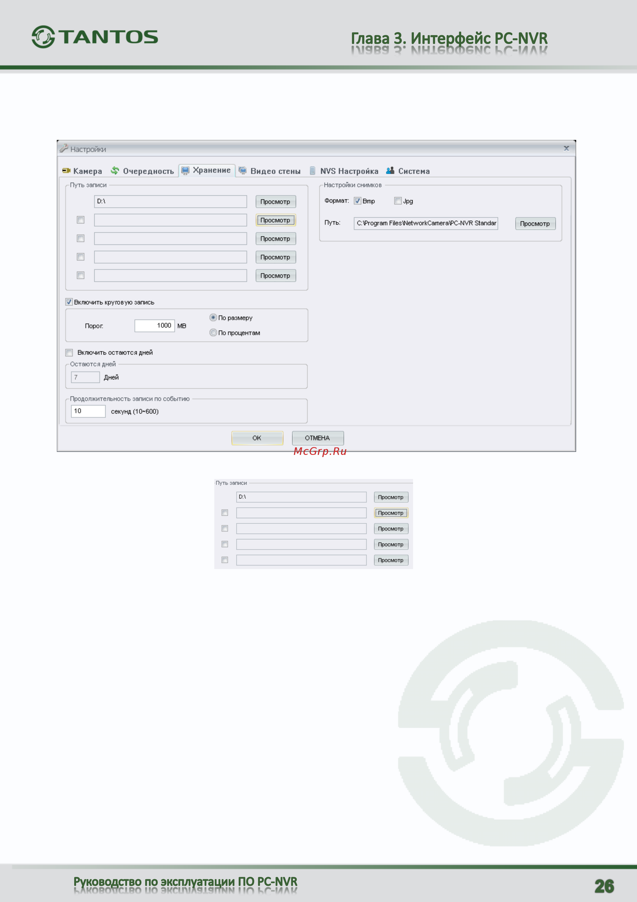Click Просмотр next to D:\ path

coord(276,202)
